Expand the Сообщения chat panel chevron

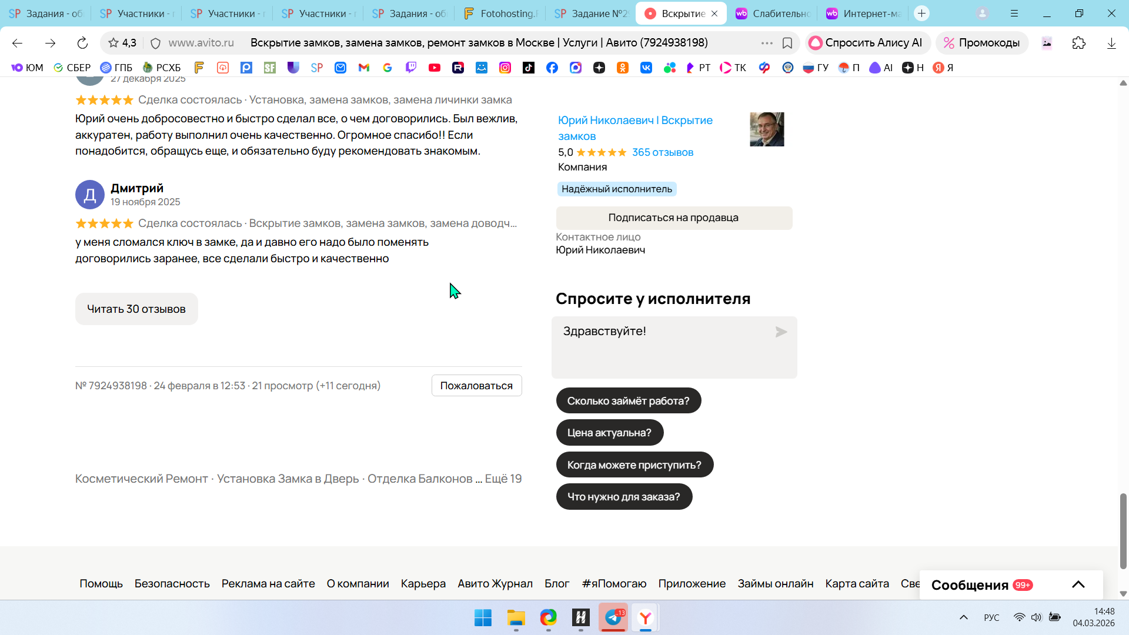pyautogui.click(x=1078, y=584)
